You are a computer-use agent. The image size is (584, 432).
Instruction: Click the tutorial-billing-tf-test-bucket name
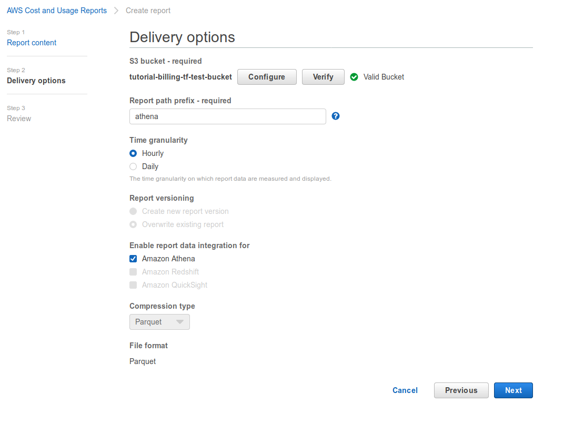point(180,77)
